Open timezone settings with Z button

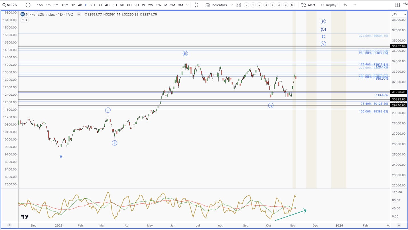pos(9,225)
